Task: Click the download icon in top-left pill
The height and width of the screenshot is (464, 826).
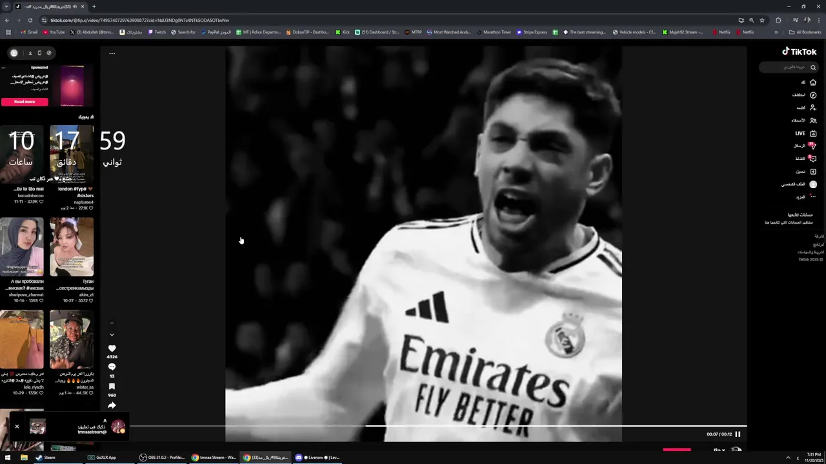Action: [30, 53]
